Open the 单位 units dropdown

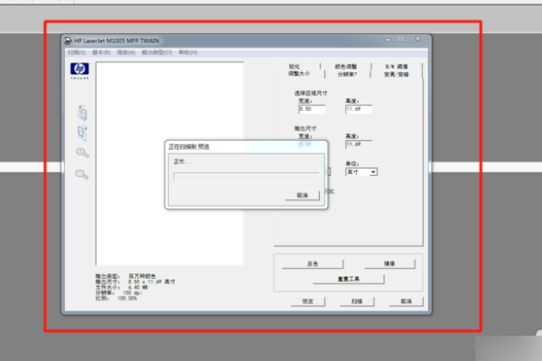tap(361, 172)
